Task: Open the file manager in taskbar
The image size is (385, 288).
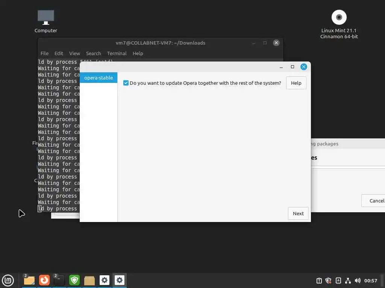Action: (29, 280)
